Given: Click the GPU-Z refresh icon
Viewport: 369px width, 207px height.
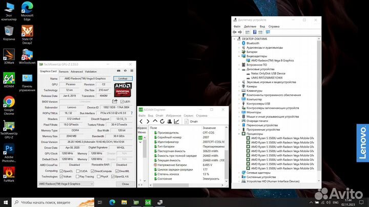Looking at the screenshot, I should (x=125, y=71).
